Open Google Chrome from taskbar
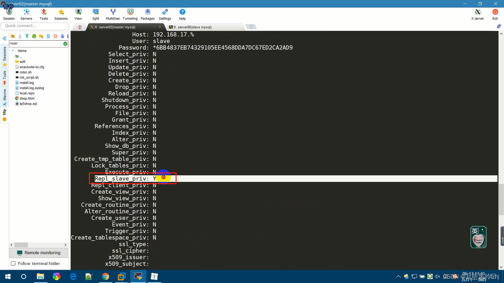Image resolution: width=504 pixels, height=283 pixels. click(105, 277)
